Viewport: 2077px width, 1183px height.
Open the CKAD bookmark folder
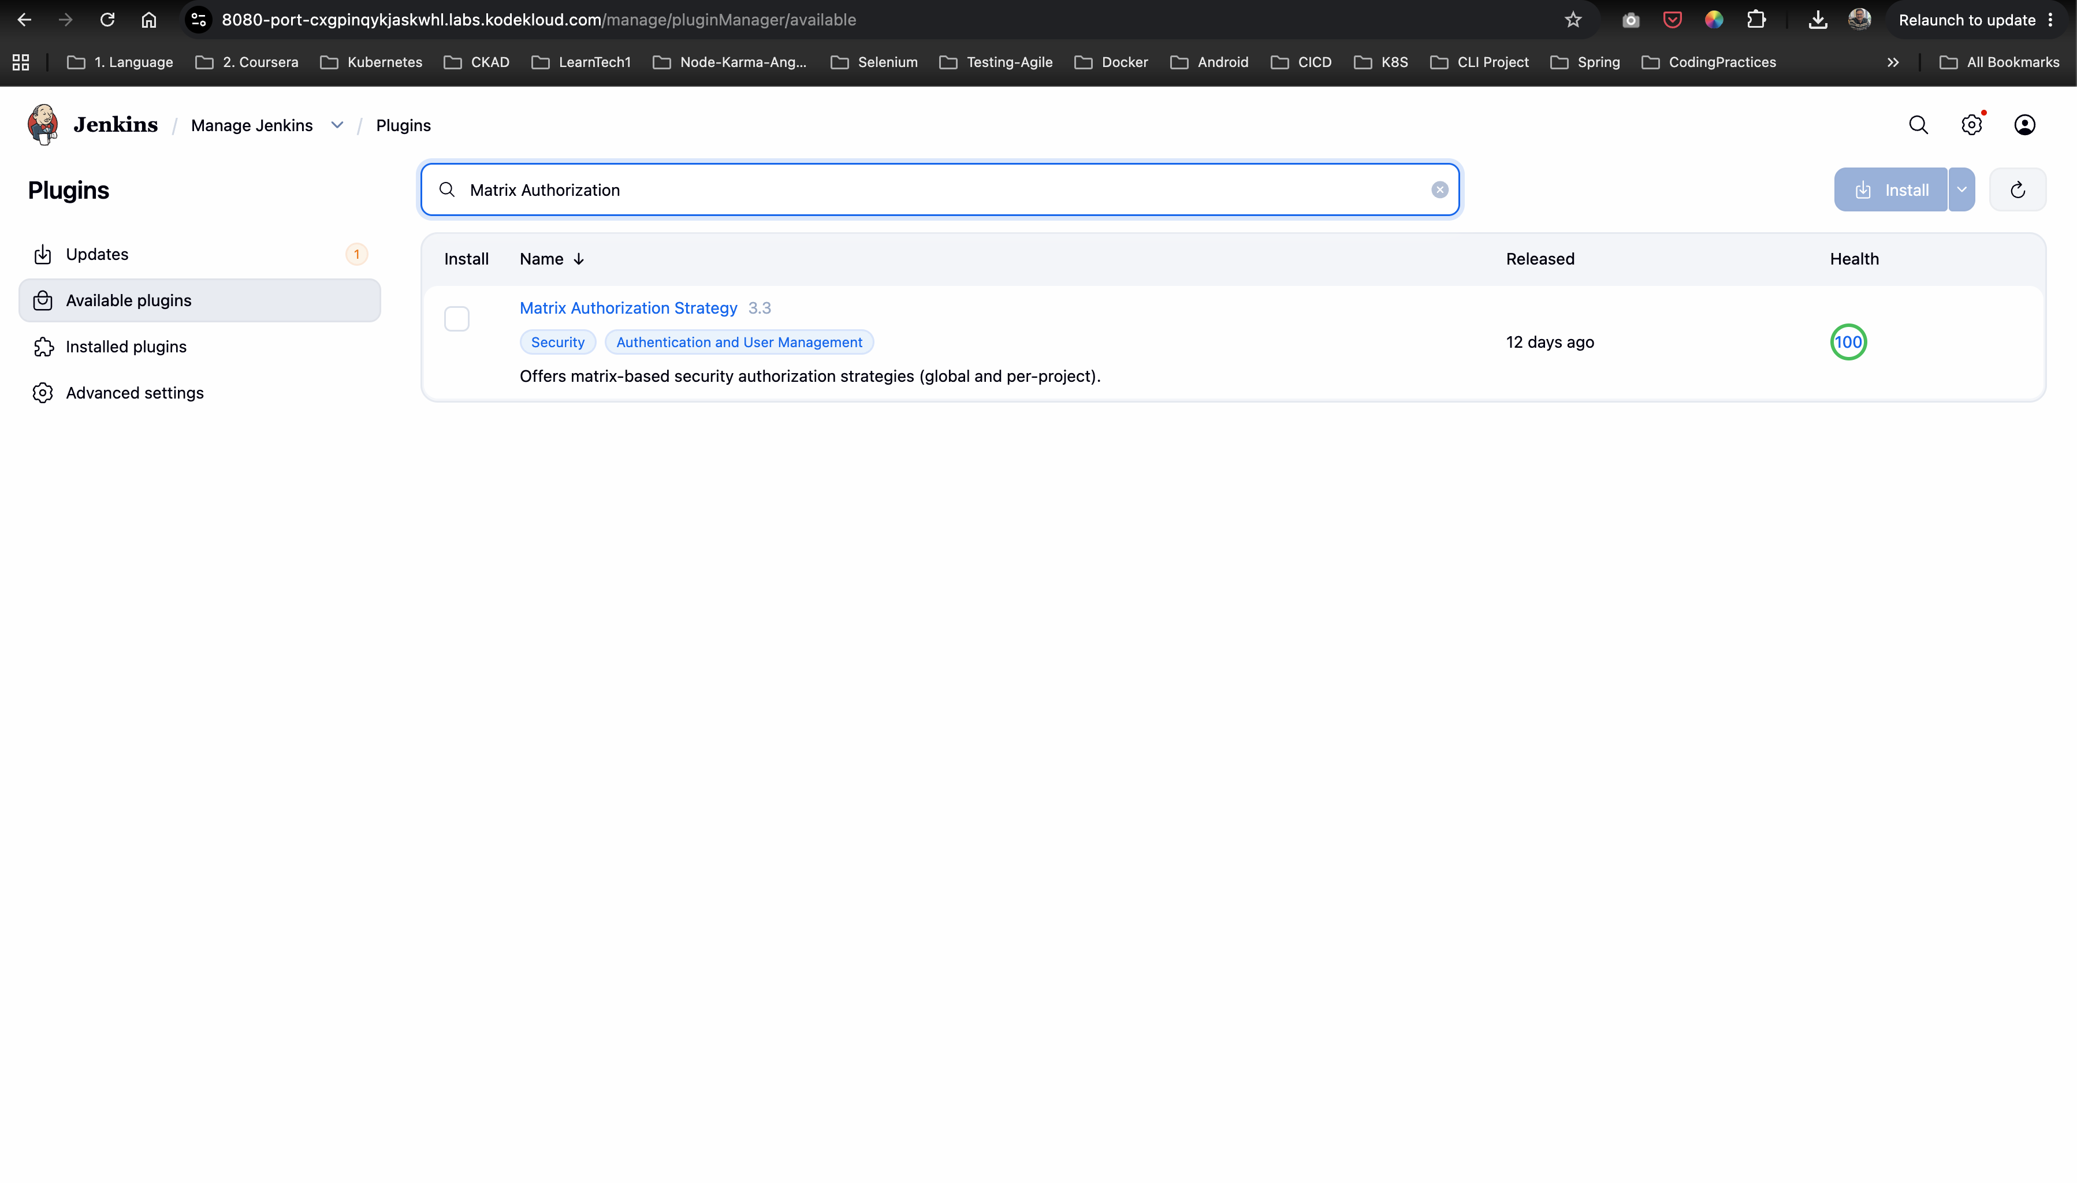click(477, 62)
